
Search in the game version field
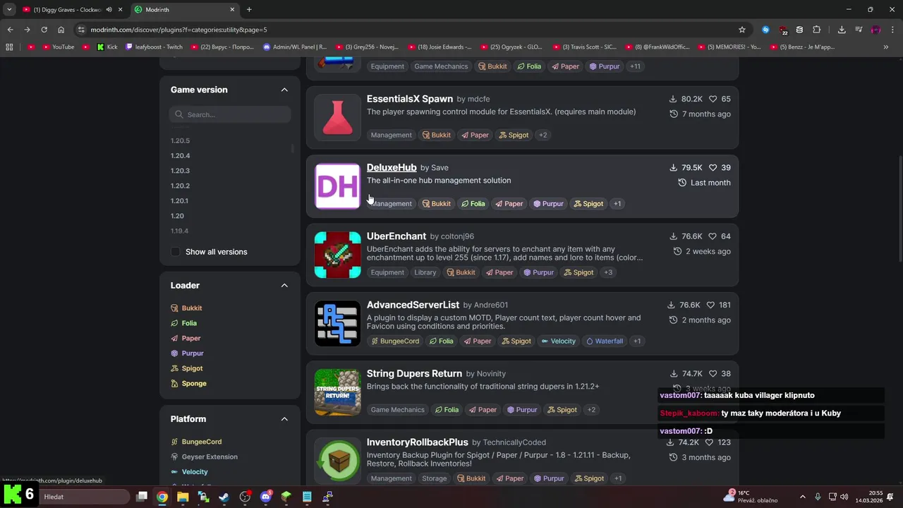(x=230, y=114)
